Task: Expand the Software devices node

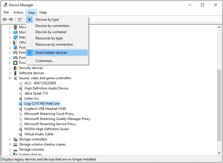Action: click(x=10, y=73)
